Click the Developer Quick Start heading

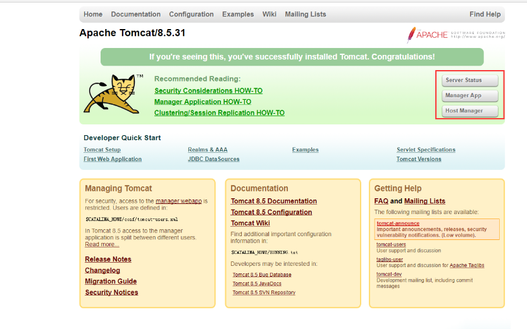click(122, 138)
